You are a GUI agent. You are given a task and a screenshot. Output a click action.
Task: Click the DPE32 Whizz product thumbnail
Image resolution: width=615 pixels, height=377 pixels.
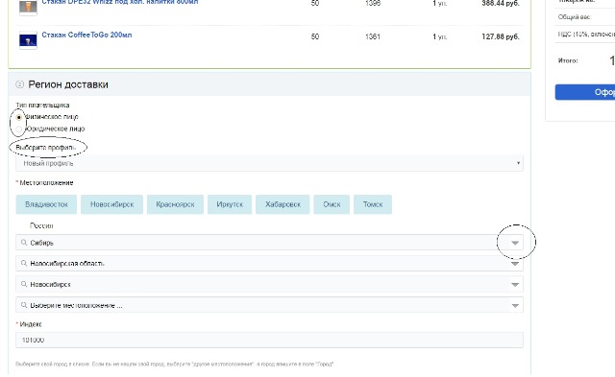28,7
